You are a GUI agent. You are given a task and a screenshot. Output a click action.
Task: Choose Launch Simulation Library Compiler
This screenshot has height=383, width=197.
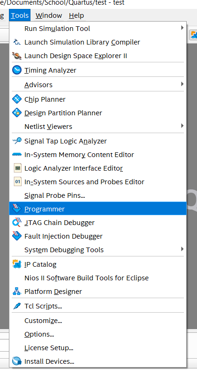98,42
